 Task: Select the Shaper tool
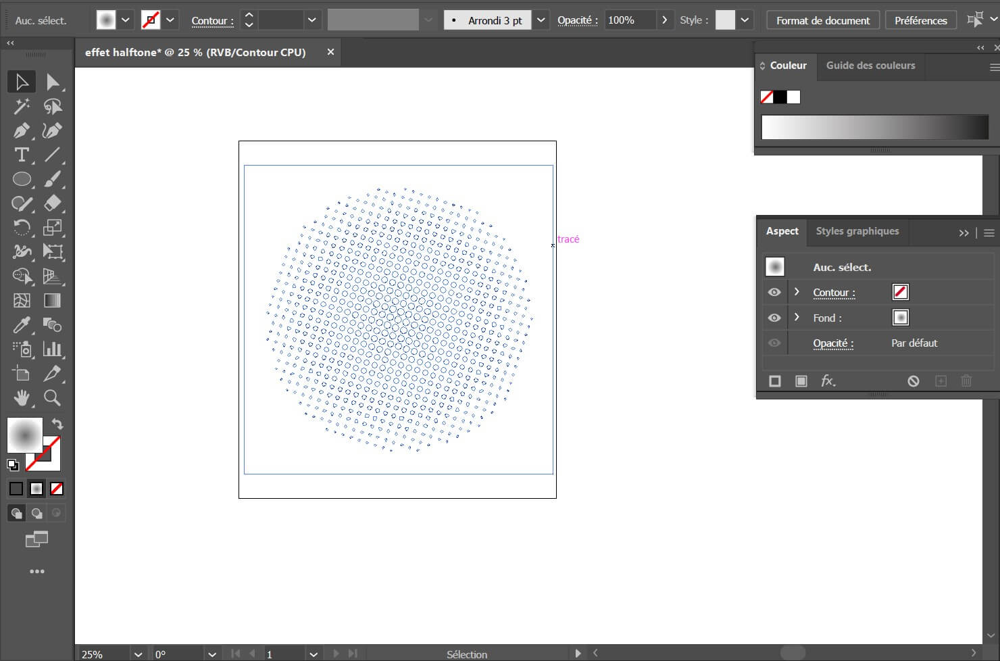(x=22, y=203)
